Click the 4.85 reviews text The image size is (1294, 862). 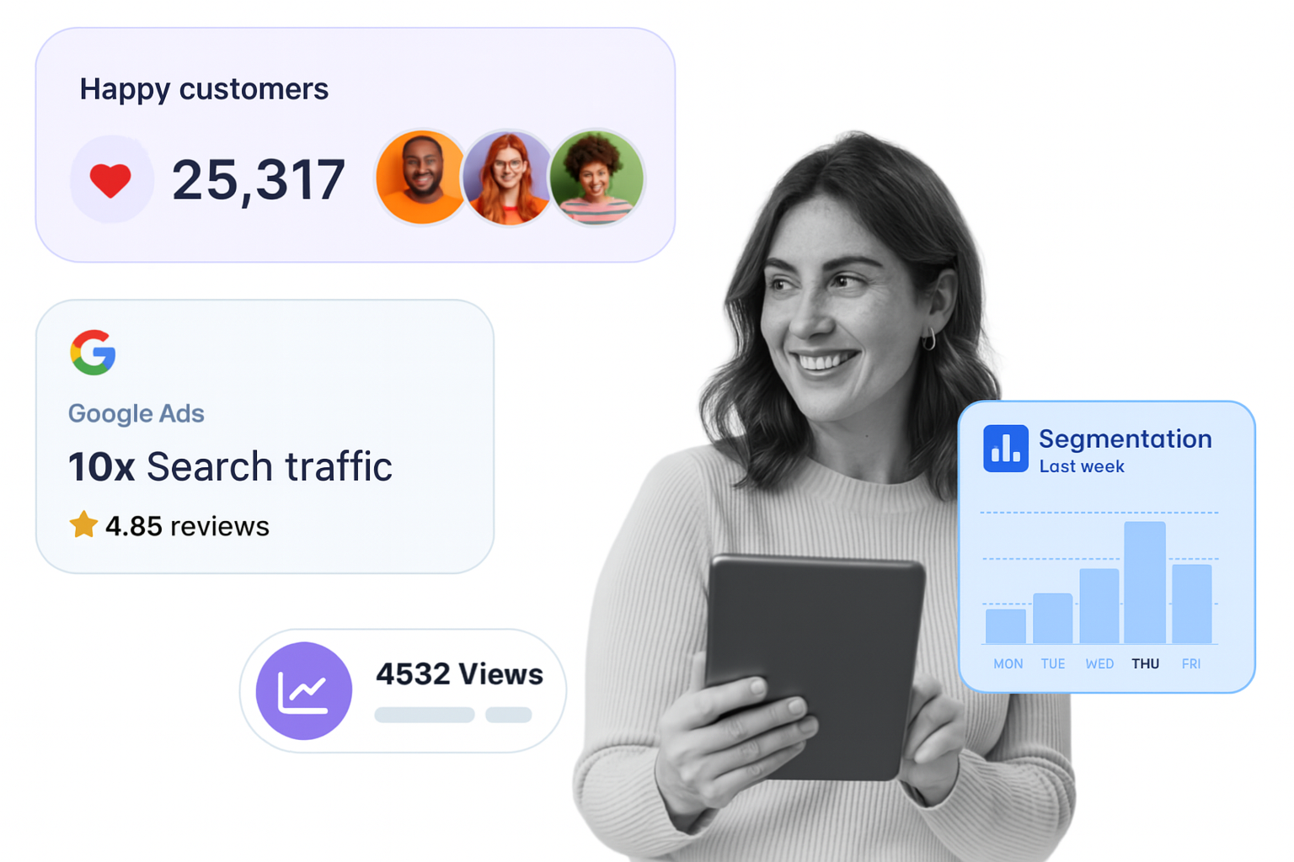[x=187, y=526]
